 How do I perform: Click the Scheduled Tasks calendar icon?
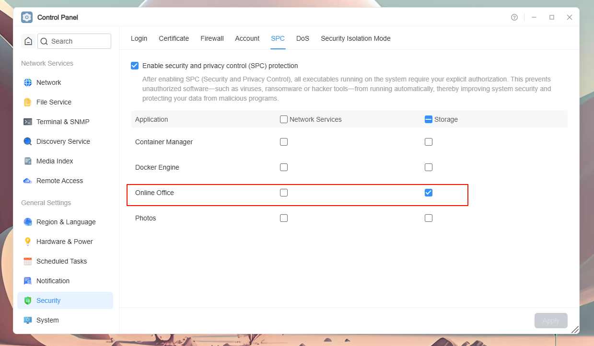click(28, 261)
